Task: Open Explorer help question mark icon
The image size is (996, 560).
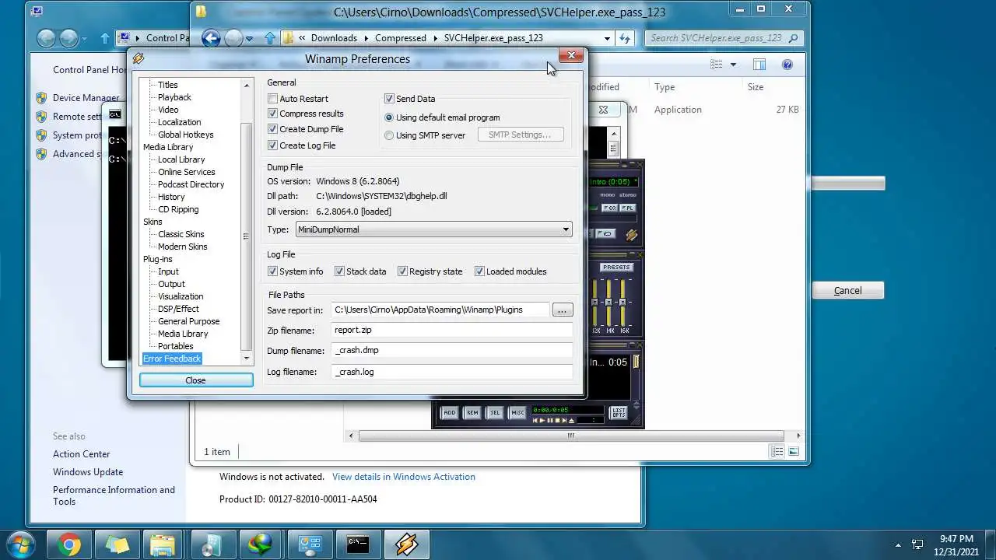Action: (x=787, y=65)
